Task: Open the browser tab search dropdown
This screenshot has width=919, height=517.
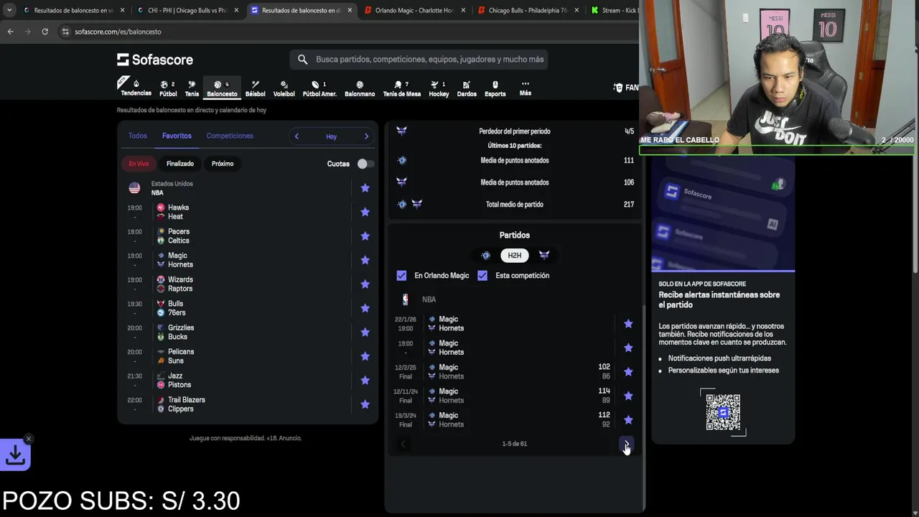Action: point(9,11)
